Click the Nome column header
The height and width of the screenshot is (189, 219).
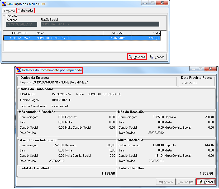[69, 33]
